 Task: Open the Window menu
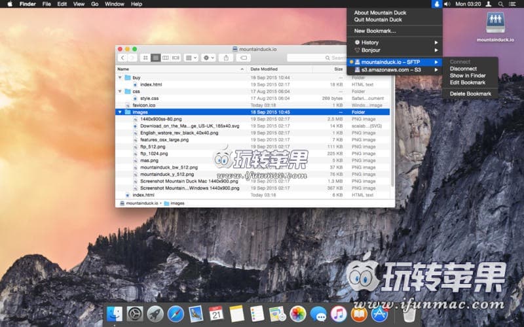tap(115, 4)
